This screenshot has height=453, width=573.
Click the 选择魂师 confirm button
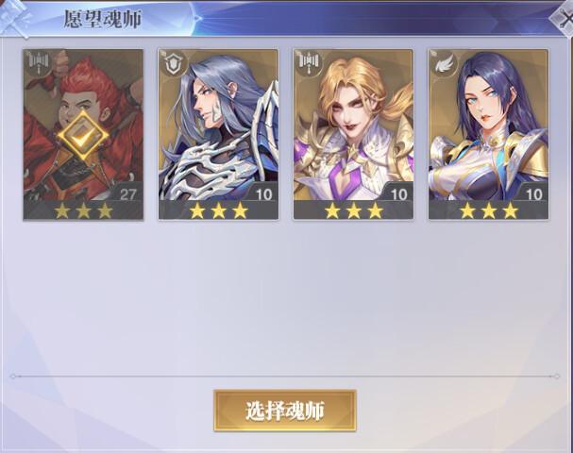pos(285,411)
